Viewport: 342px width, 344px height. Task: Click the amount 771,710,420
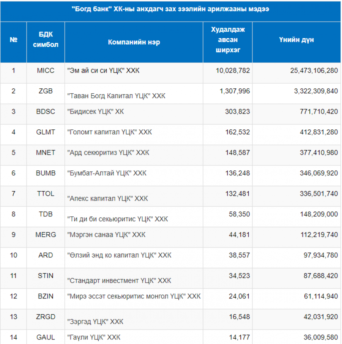click(x=319, y=111)
